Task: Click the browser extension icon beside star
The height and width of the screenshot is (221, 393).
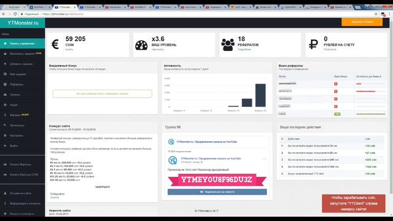Action: (x=383, y=14)
